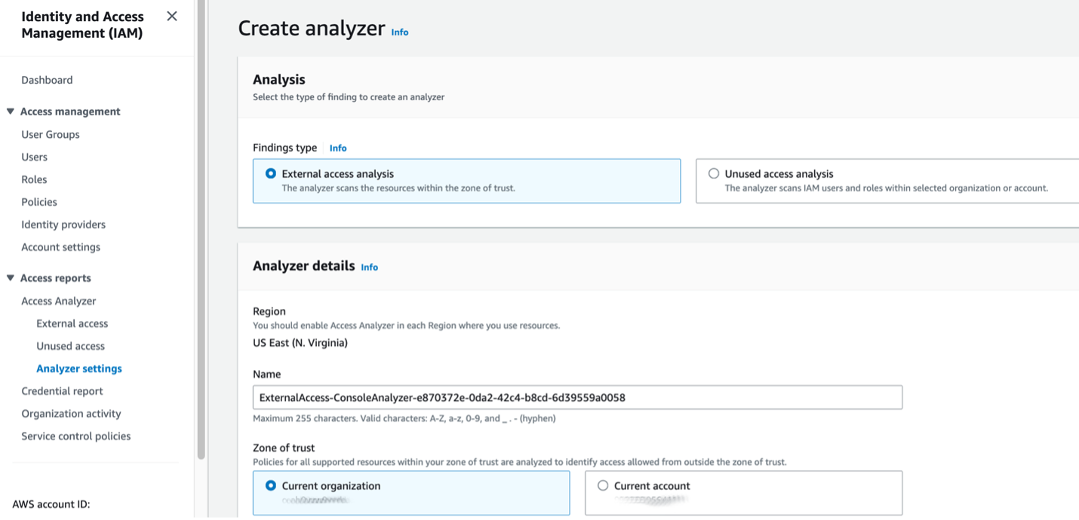Close the IAM navigation panel
This screenshot has height=520, width=1079.
[171, 16]
